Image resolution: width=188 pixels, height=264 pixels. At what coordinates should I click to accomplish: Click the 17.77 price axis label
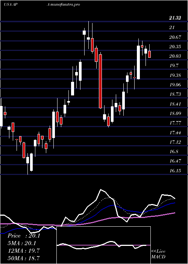[175, 123]
